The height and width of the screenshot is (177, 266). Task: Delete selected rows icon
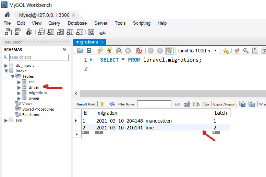click(205, 104)
